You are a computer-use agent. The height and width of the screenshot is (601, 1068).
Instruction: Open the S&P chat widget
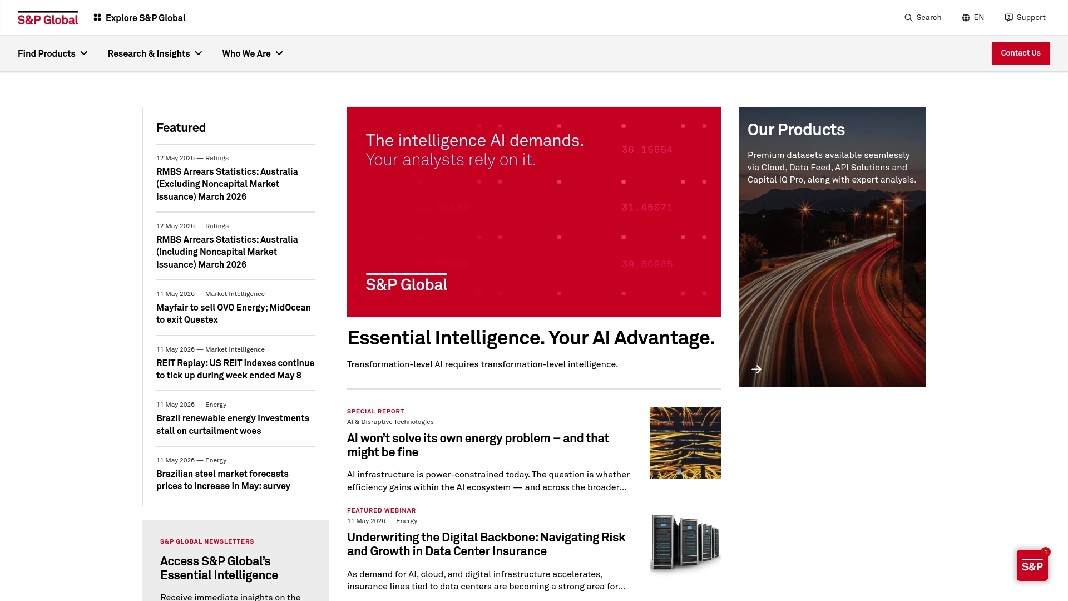1032,565
